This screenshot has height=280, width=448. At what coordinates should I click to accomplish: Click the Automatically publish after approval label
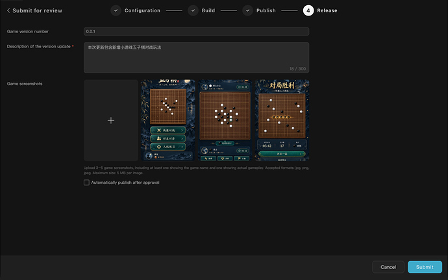[125, 183]
